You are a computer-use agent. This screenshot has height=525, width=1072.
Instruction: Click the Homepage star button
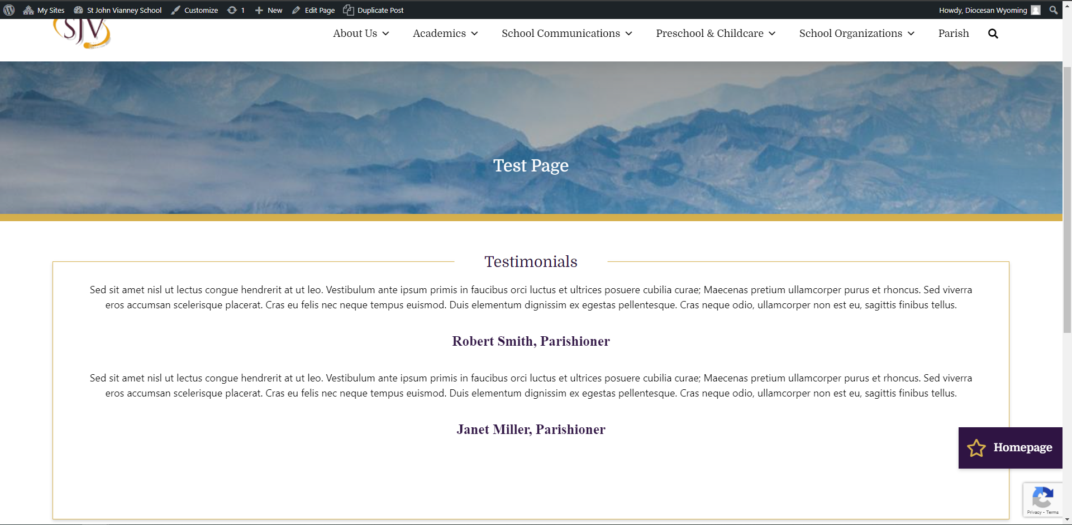tap(1011, 448)
